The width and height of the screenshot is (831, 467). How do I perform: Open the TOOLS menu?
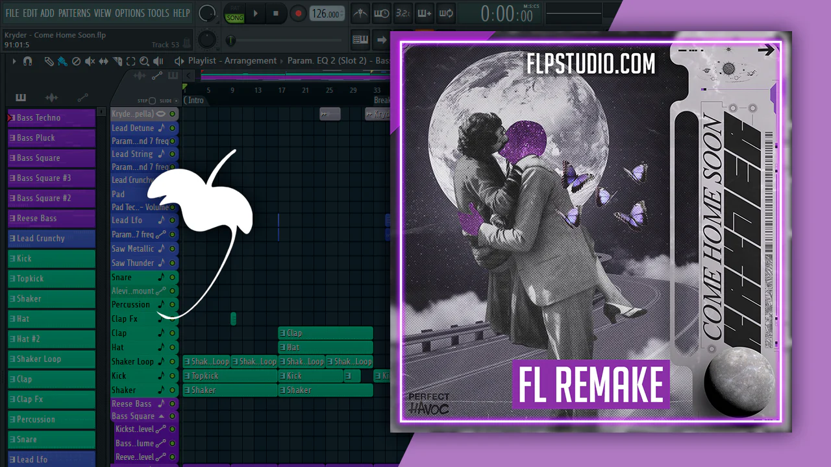pos(158,13)
